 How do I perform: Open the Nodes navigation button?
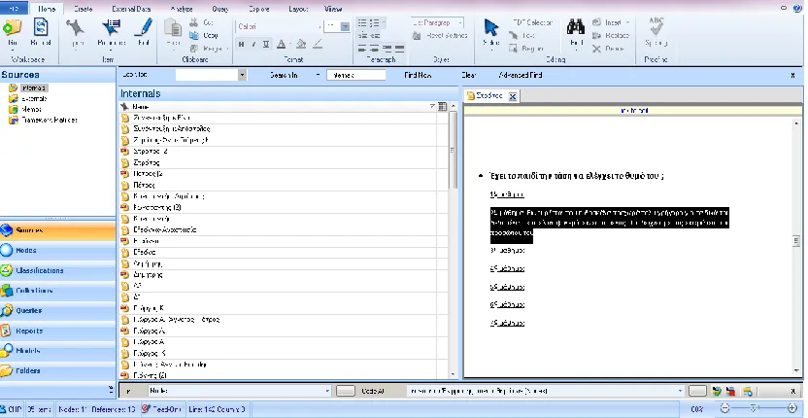click(57, 250)
